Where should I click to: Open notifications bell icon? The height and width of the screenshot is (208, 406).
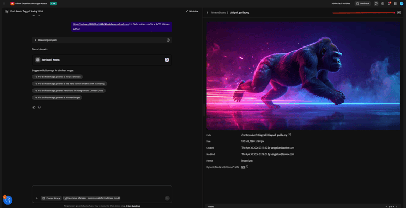pos(389,4)
